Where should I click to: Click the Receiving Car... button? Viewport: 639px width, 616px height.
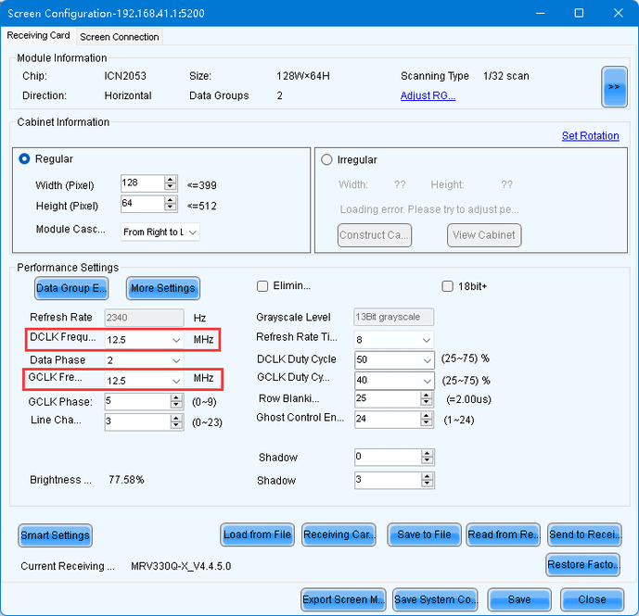pyautogui.click(x=339, y=534)
